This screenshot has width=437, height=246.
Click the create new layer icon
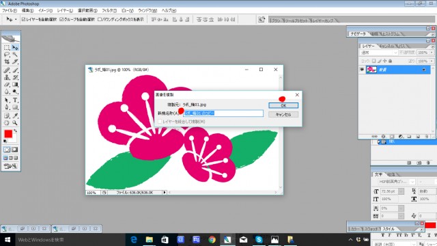click(418, 137)
